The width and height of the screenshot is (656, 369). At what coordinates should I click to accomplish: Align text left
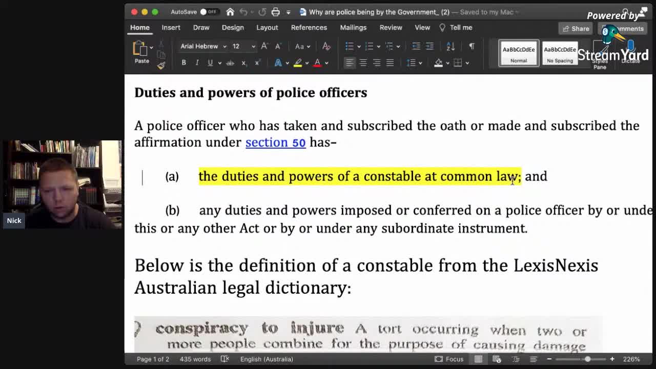click(350, 63)
